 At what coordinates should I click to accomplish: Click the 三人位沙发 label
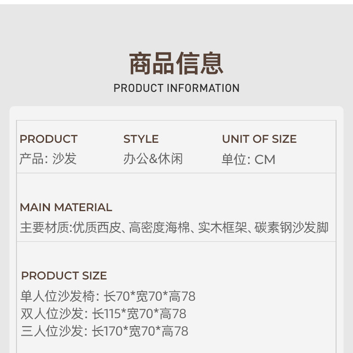tap(52, 331)
